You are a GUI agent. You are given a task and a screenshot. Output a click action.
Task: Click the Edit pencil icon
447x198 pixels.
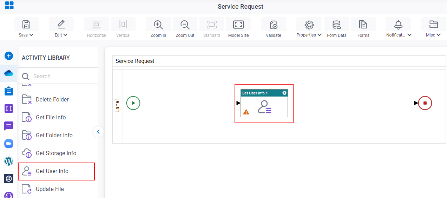tap(61, 24)
